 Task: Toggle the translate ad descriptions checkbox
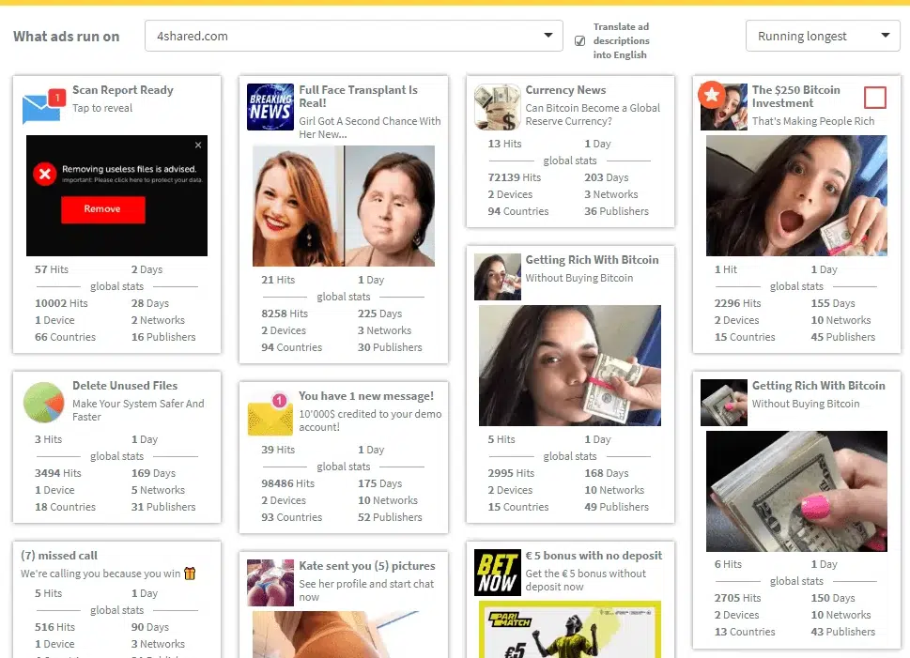coord(580,41)
